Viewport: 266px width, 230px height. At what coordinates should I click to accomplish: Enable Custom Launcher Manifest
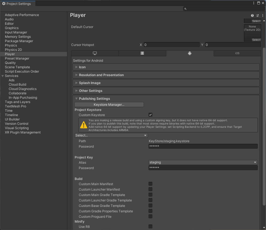[x=150, y=189]
